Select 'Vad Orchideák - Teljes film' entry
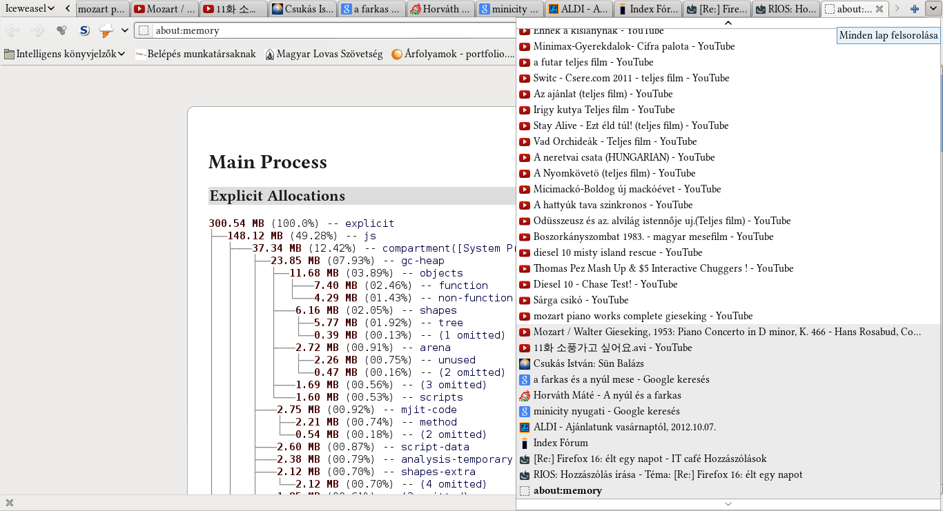This screenshot has width=943, height=511. tap(728, 141)
